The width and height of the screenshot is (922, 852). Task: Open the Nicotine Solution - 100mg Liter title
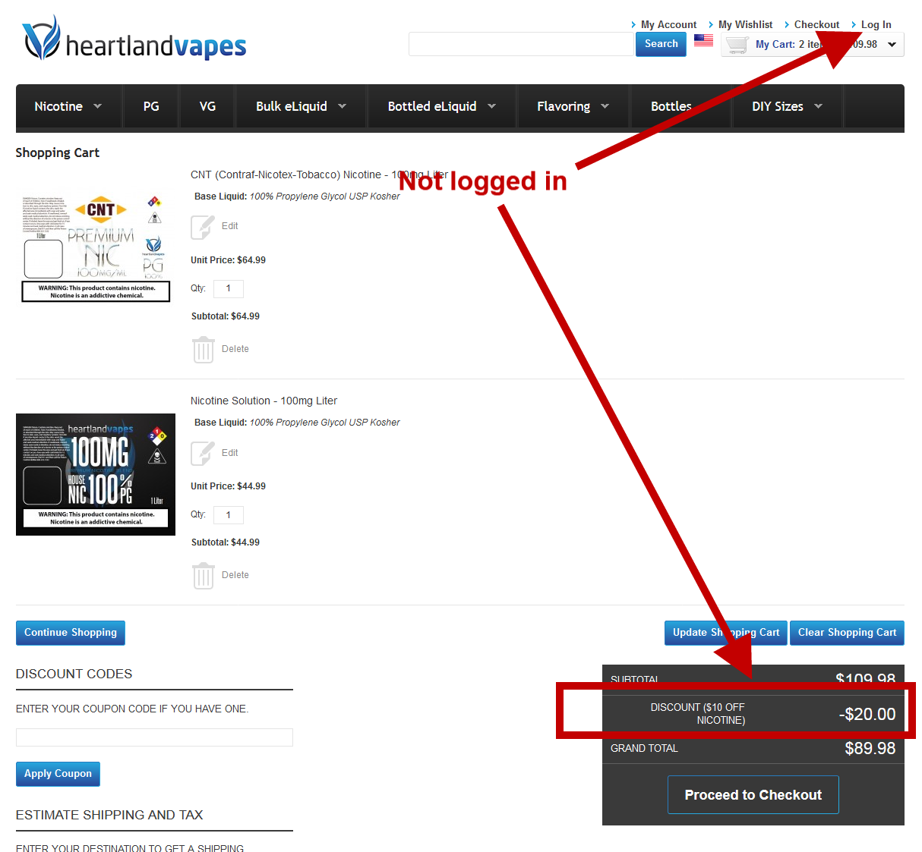click(264, 401)
